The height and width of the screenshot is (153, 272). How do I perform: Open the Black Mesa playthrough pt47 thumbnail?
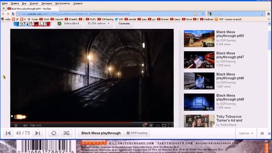click(199, 59)
